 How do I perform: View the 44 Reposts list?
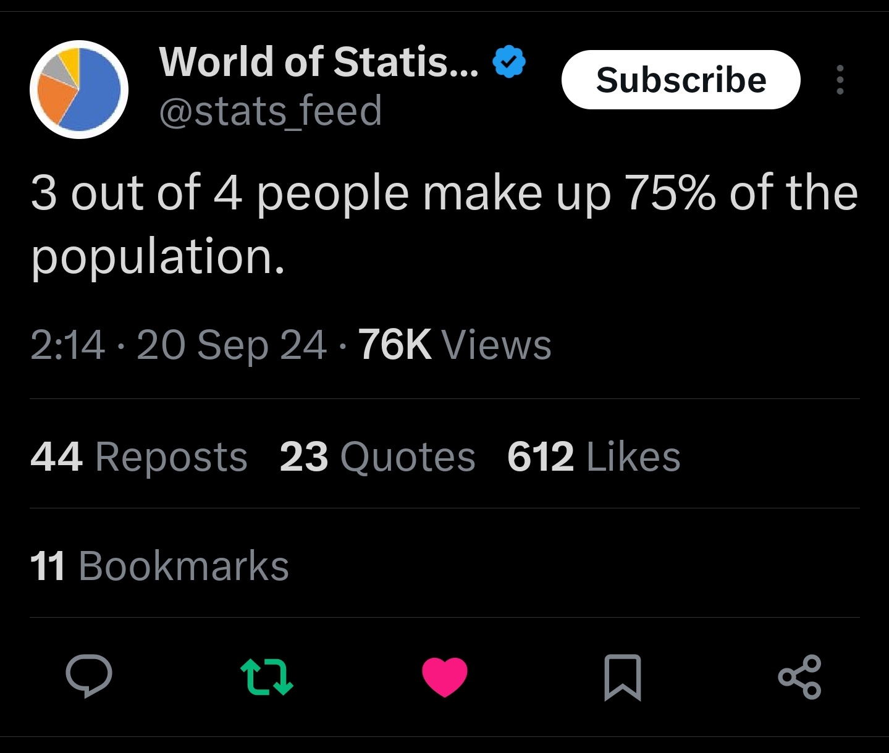pos(139,457)
